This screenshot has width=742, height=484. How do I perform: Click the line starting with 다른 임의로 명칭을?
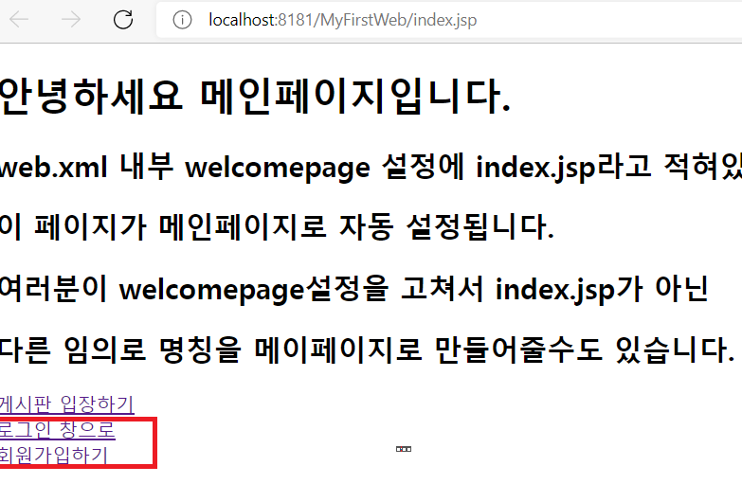point(368,350)
